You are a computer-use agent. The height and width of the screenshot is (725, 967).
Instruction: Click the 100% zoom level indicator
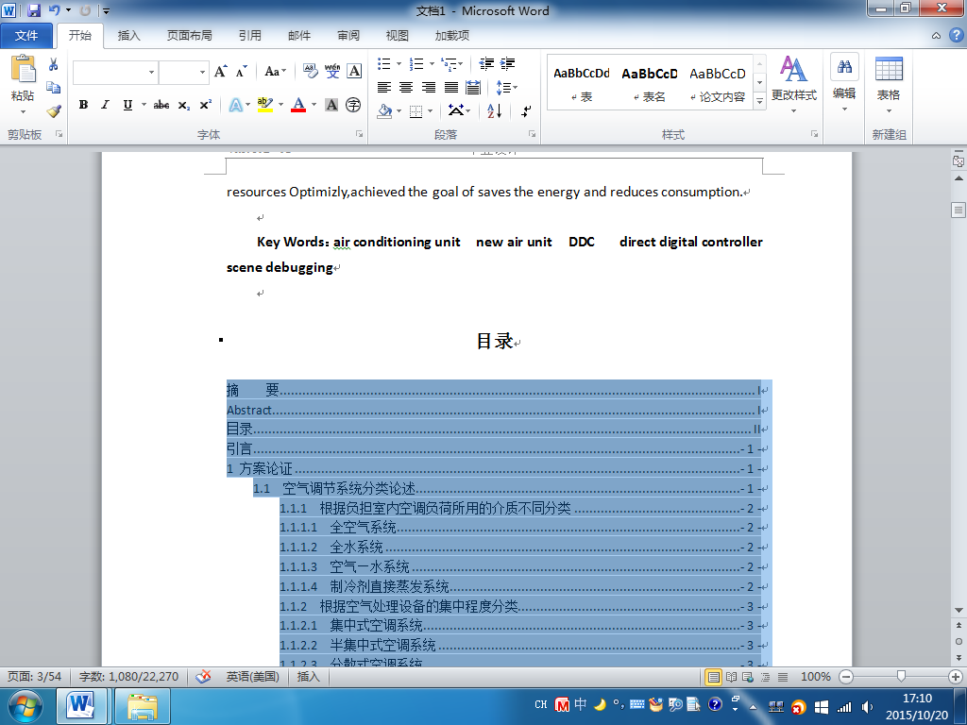tap(815, 677)
